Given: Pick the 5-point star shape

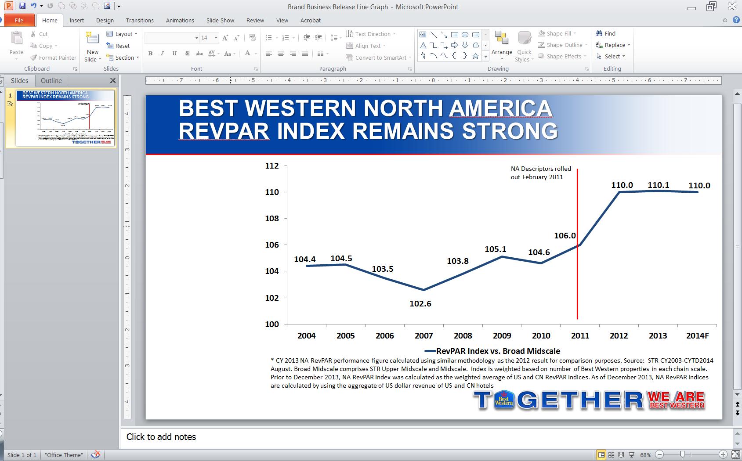Looking at the screenshot, I should (475, 56).
